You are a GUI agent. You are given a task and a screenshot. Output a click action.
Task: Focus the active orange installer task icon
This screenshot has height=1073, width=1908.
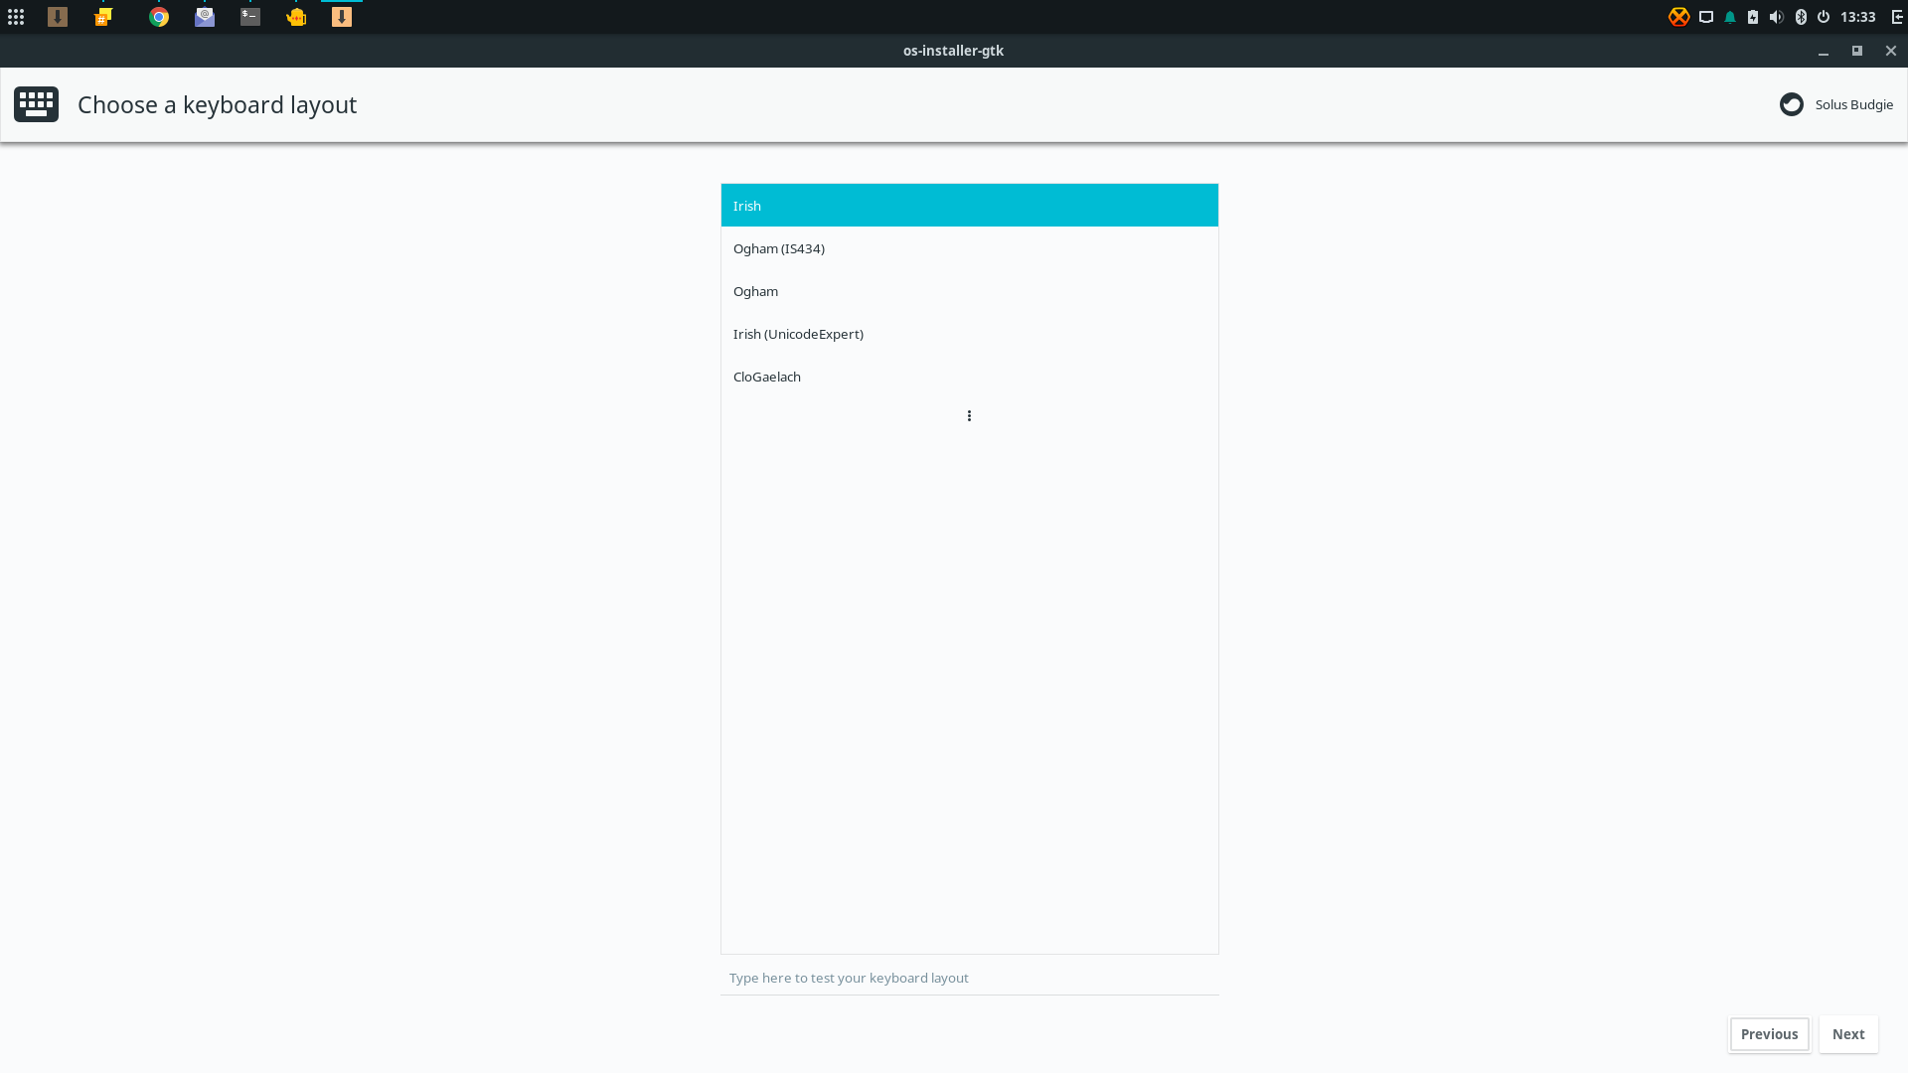click(x=342, y=17)
